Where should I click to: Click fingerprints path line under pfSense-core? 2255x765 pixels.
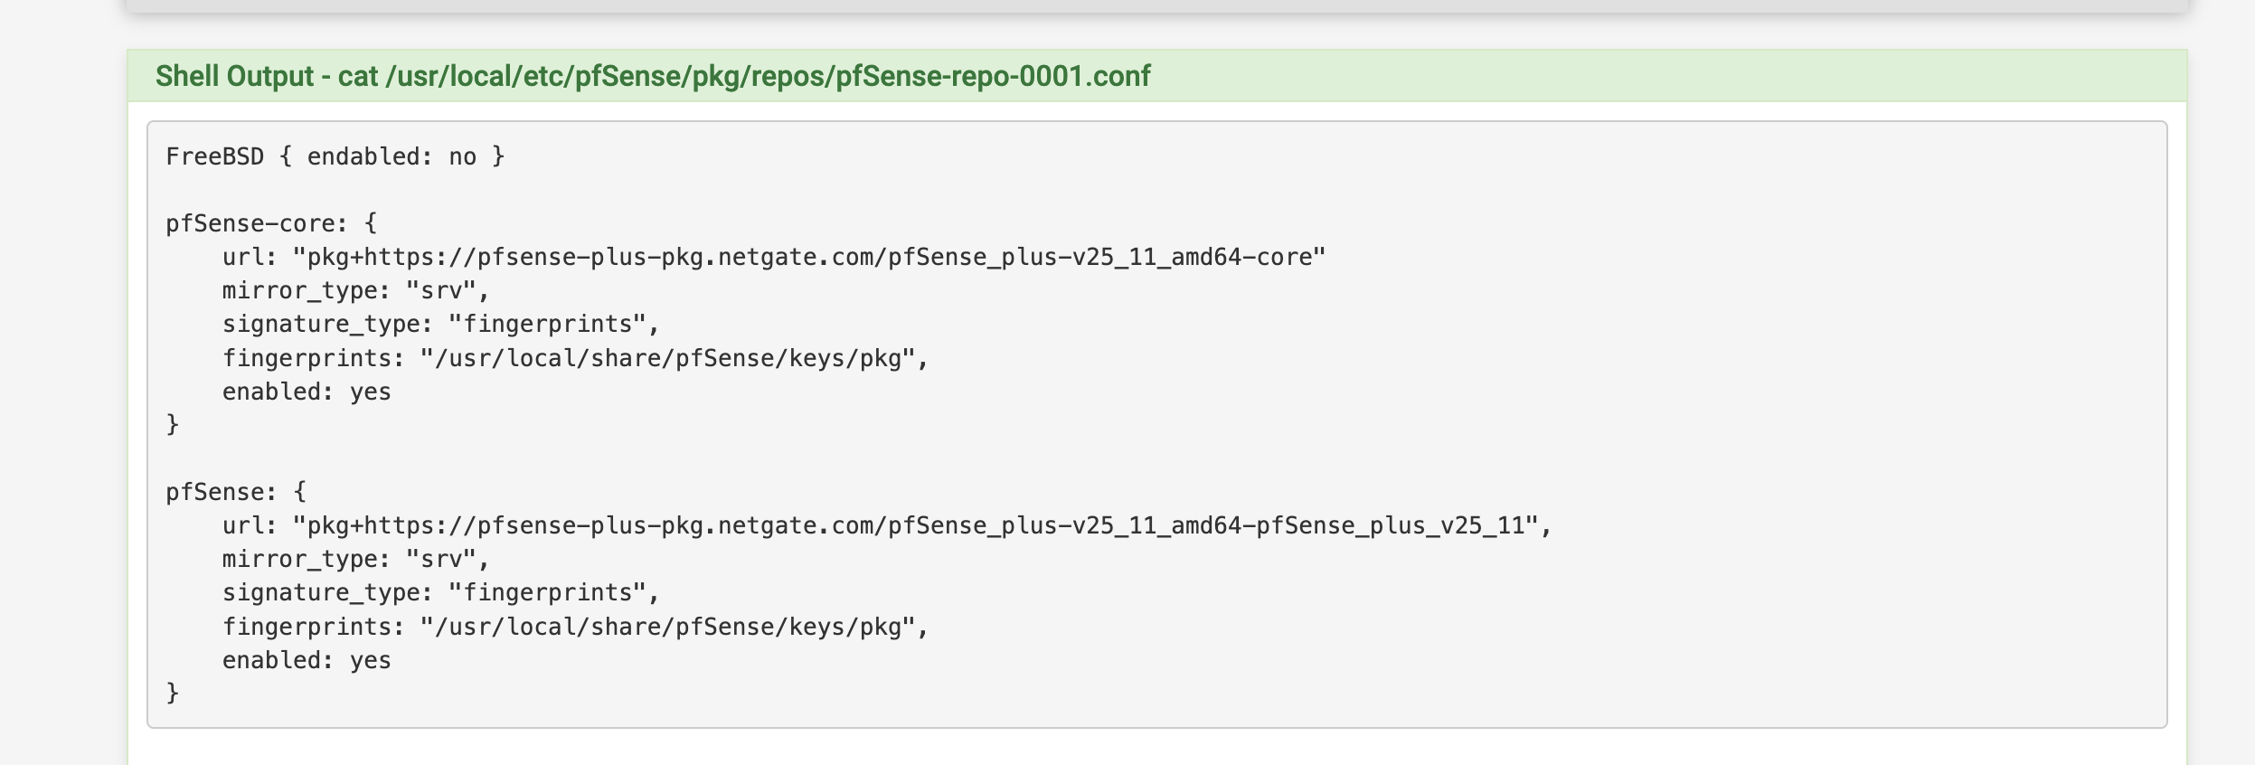[575, 359]
